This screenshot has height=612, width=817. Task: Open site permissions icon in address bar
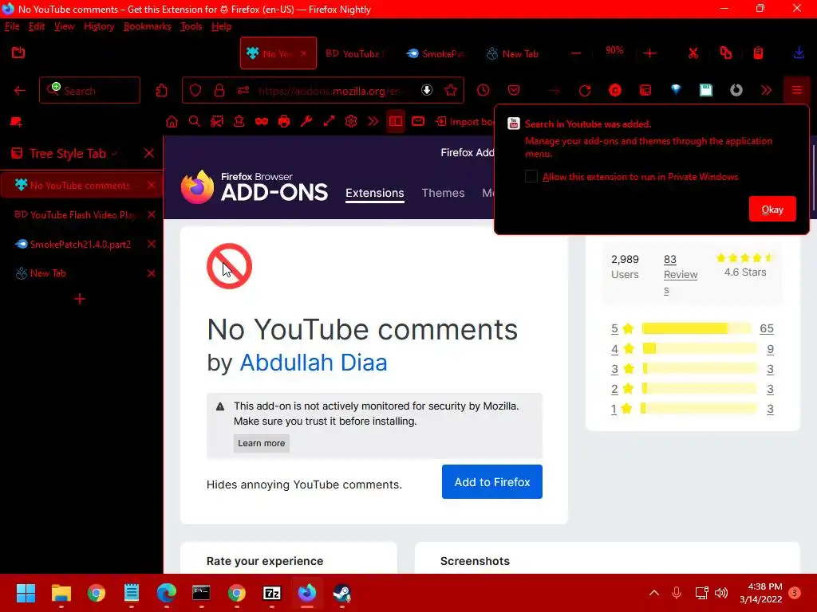(243, 91)
